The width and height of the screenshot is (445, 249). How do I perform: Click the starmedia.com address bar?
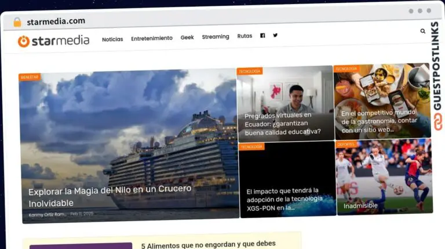pyautogui.click(x=56, y=21)
